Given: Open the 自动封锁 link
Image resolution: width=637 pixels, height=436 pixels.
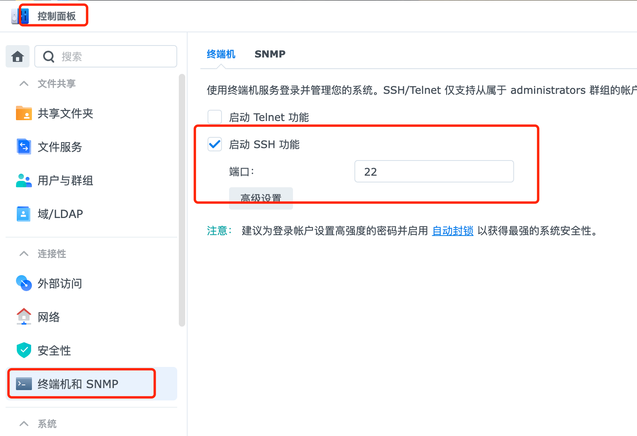Looking at the screenshot, I should click(453, 231).
